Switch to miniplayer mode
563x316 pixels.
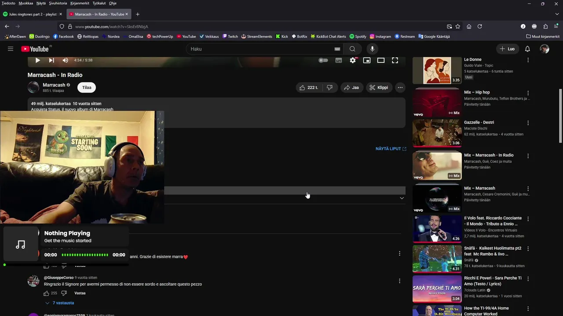coord(367,60)
